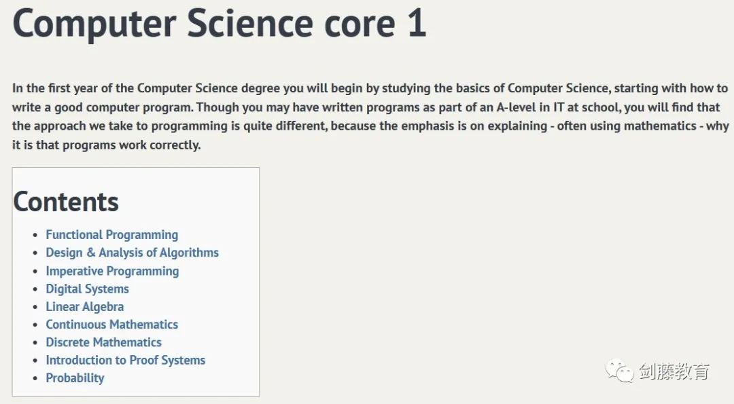
Task: Click the bullet beside Digital Systems
Action: click(35, 289)
